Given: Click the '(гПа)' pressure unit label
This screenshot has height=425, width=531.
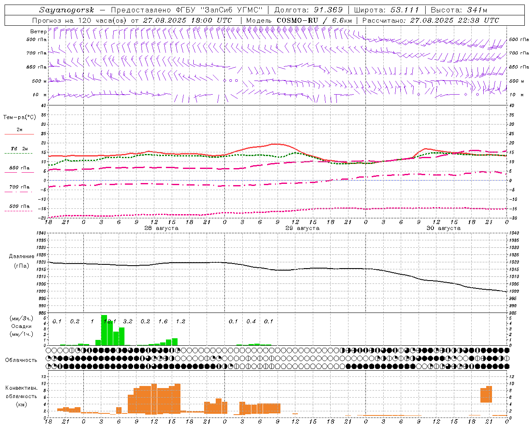Looking at the screenshot, I should click(22, 266).
